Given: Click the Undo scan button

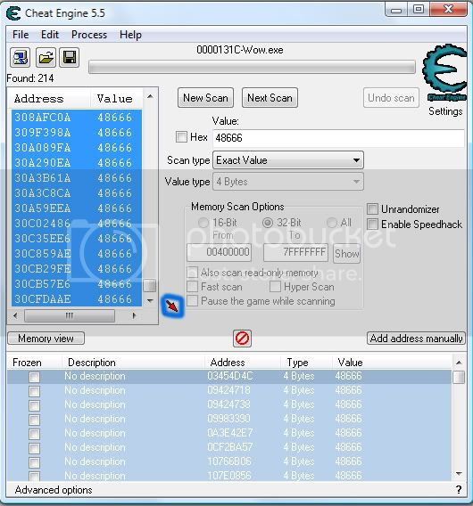Looking at the screenshot, I should 391,97.
